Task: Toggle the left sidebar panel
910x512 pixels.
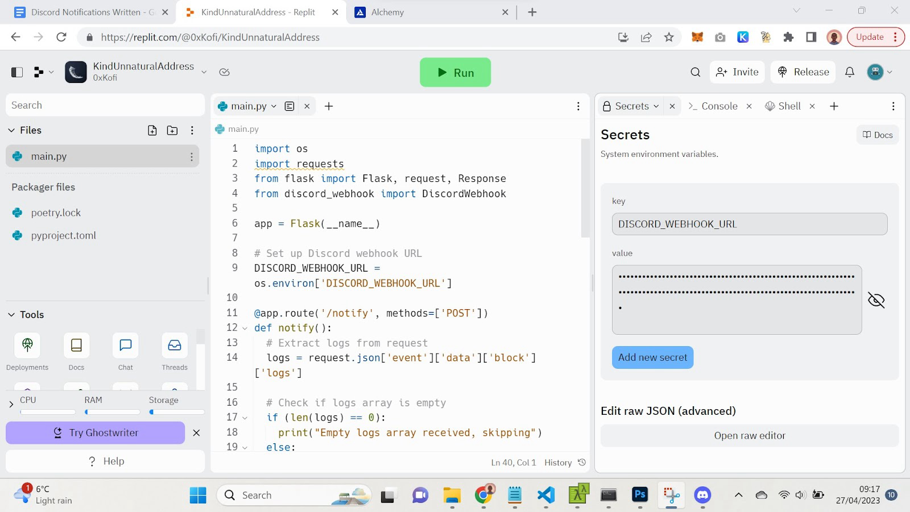Action: (x=17, y=72)
